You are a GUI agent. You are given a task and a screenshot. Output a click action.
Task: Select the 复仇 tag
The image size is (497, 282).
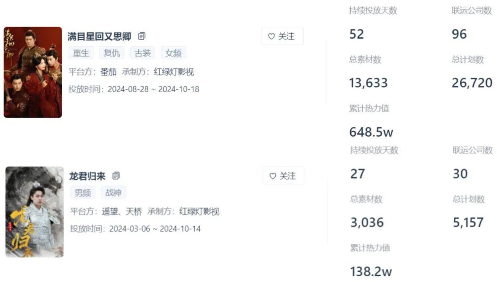coord(112,53)
